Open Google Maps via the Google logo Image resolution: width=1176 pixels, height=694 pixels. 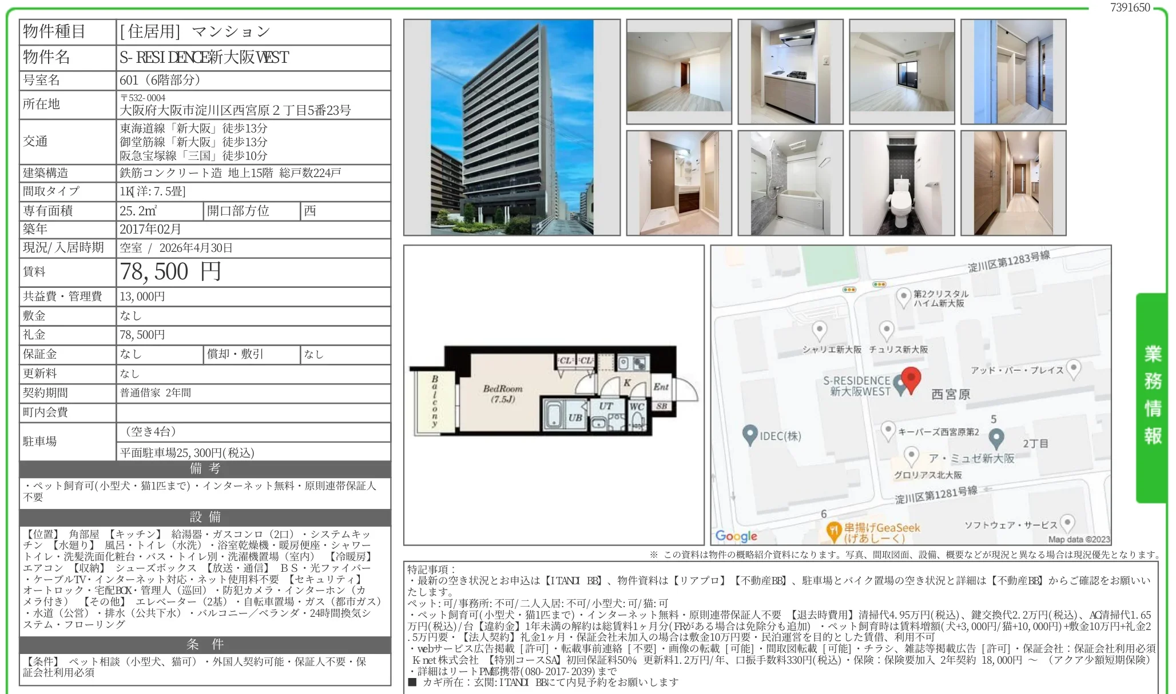[x=737, y=536]
